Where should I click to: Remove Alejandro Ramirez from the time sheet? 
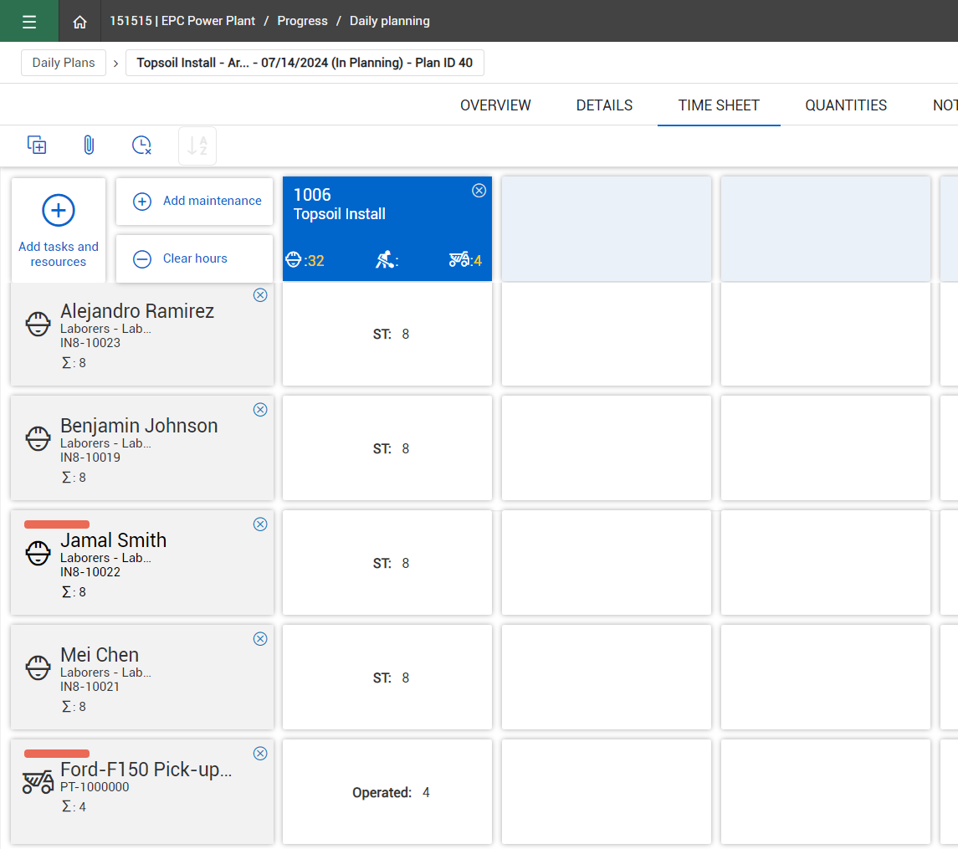coord(260,295)
